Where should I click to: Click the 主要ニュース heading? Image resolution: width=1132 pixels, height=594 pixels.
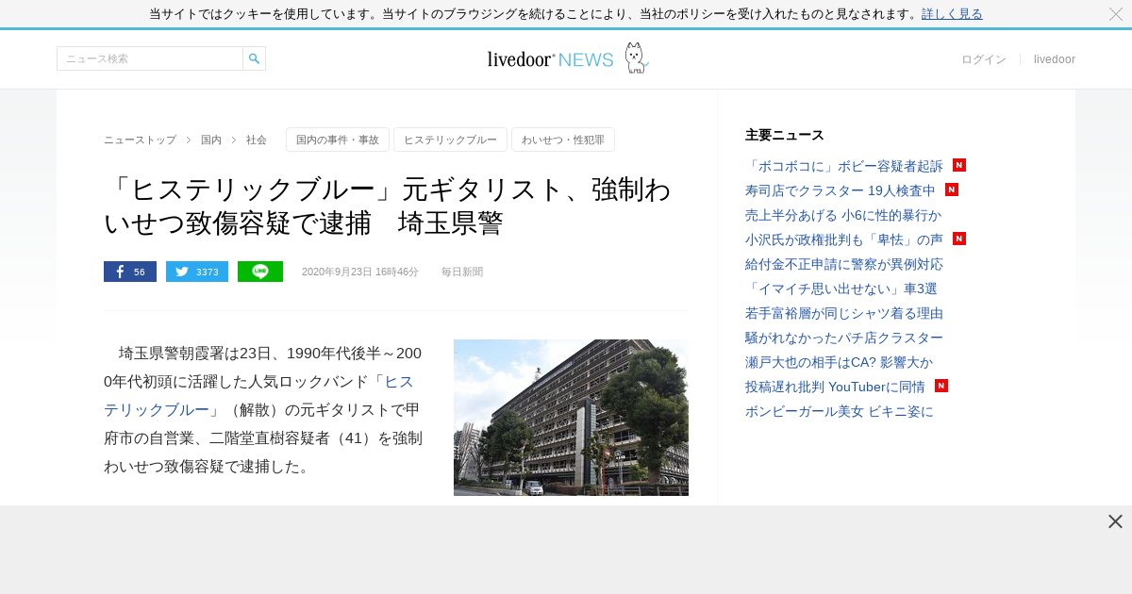(x=785, y=135)
